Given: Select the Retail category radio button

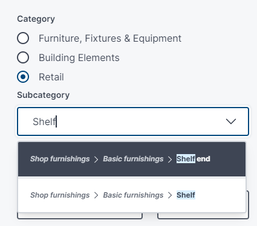Looking at the screenshot, I should (x=23, y=77).
